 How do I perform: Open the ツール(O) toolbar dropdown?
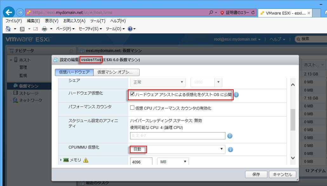click(x=115, y=29)
